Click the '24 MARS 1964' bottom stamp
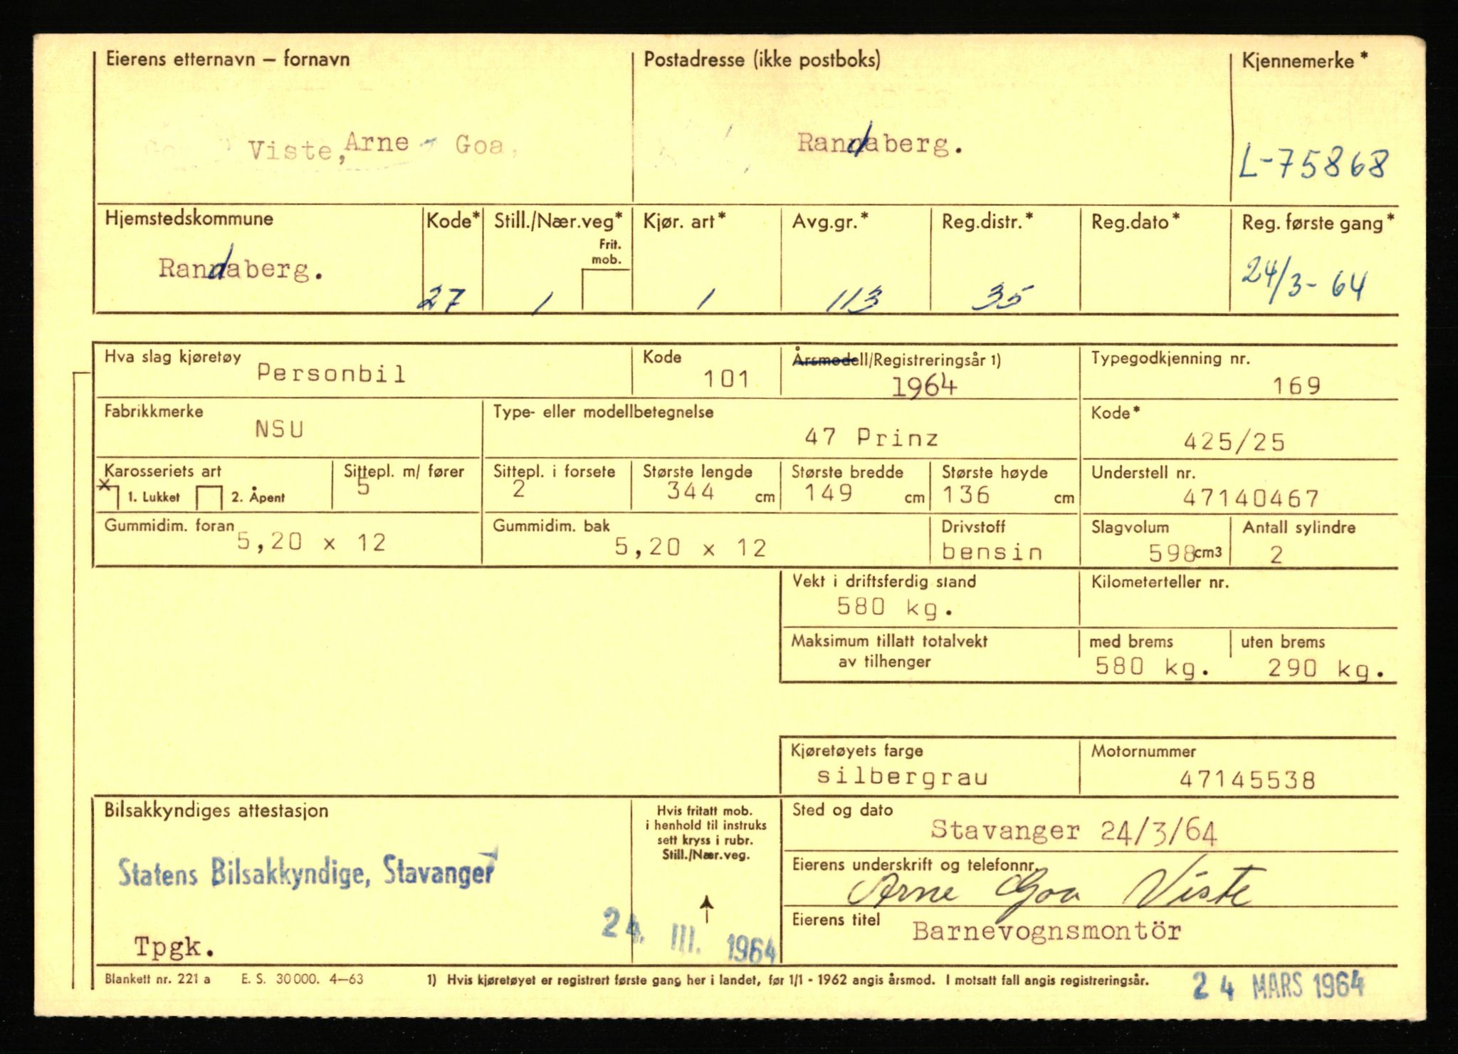This screenshot has width=1458, height=1054. point(1279,986)
